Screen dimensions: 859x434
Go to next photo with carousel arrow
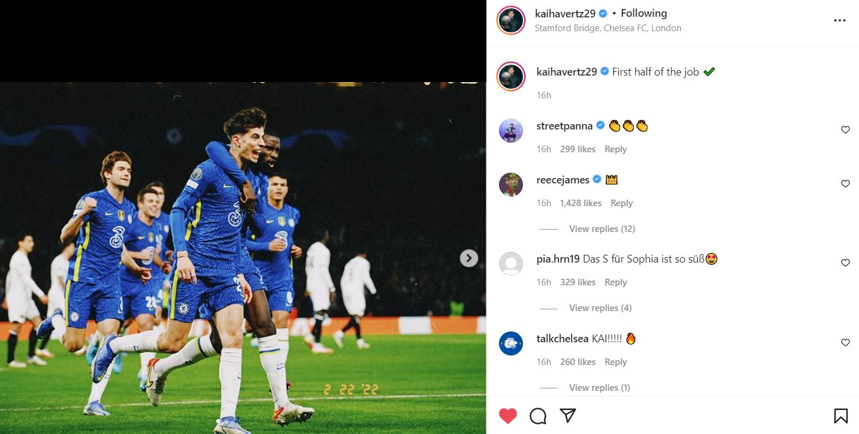468,258
